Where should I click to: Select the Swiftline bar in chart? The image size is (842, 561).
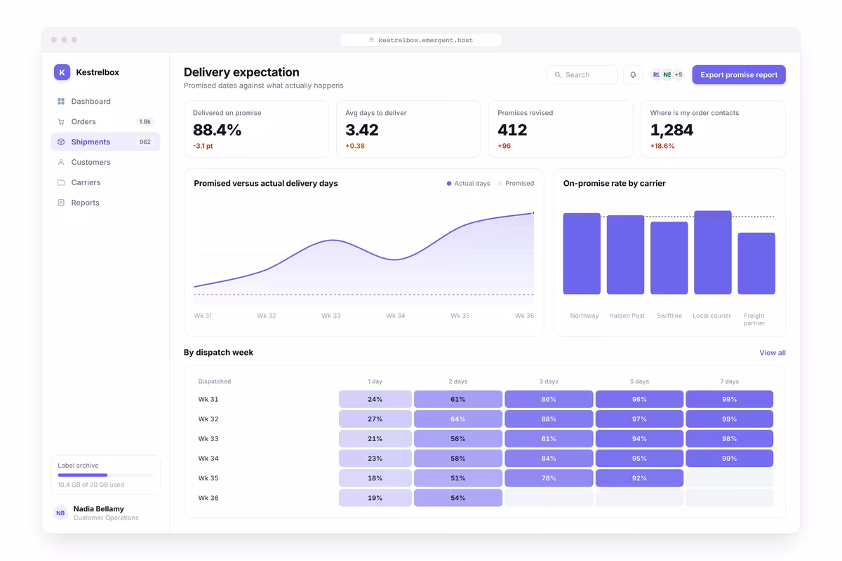coord(669,258)
